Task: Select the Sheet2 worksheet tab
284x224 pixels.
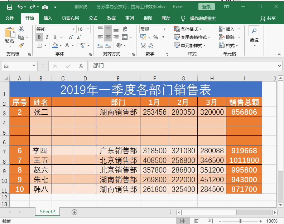Action: pos(47,212)
